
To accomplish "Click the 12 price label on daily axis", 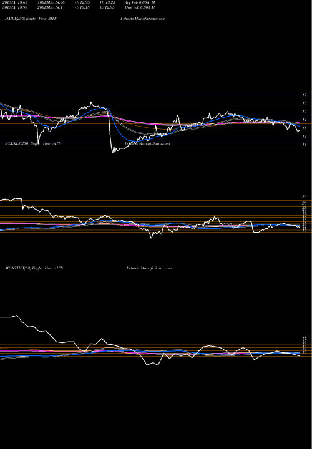I will [305, 137].
